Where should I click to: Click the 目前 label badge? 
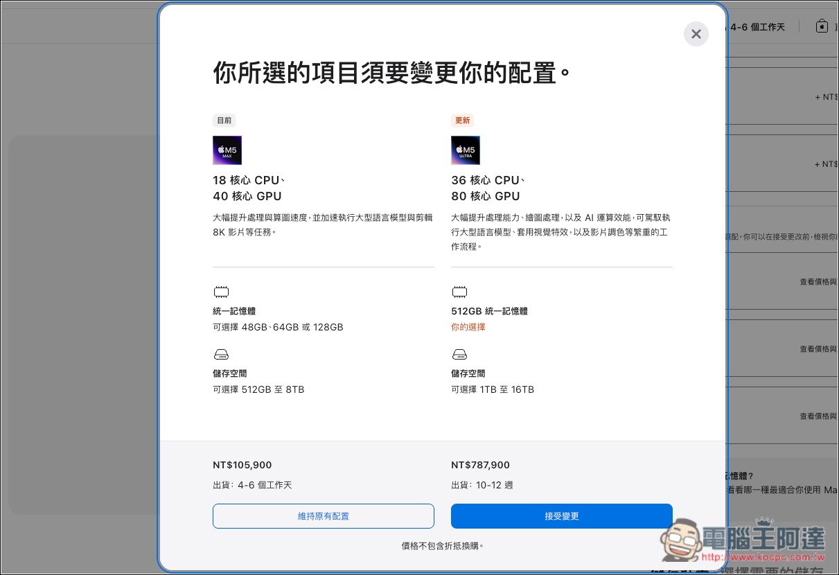coord(224,121)
